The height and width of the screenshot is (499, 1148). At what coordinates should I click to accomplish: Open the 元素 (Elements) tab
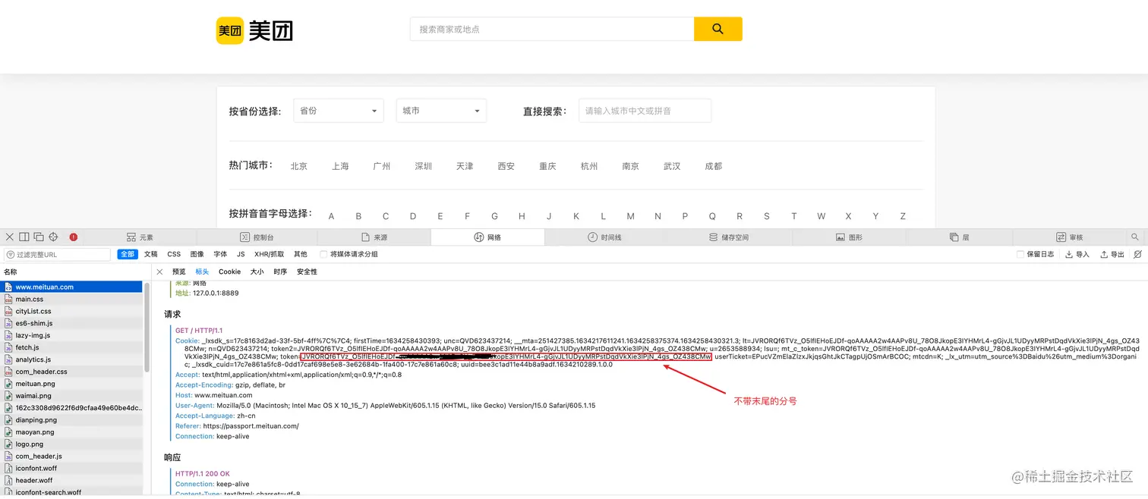click(x=140, y=237)
